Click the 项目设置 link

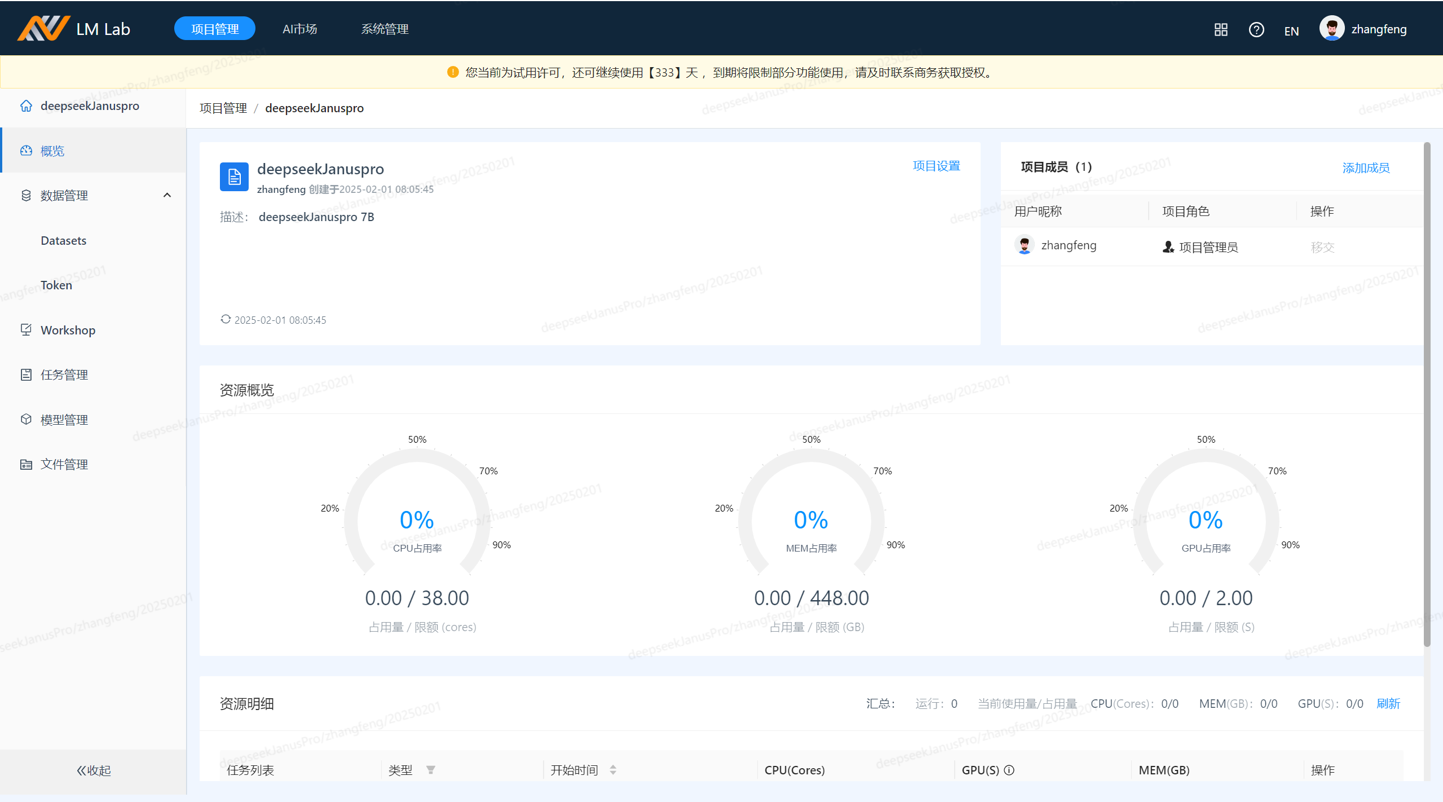coord(936,166)
